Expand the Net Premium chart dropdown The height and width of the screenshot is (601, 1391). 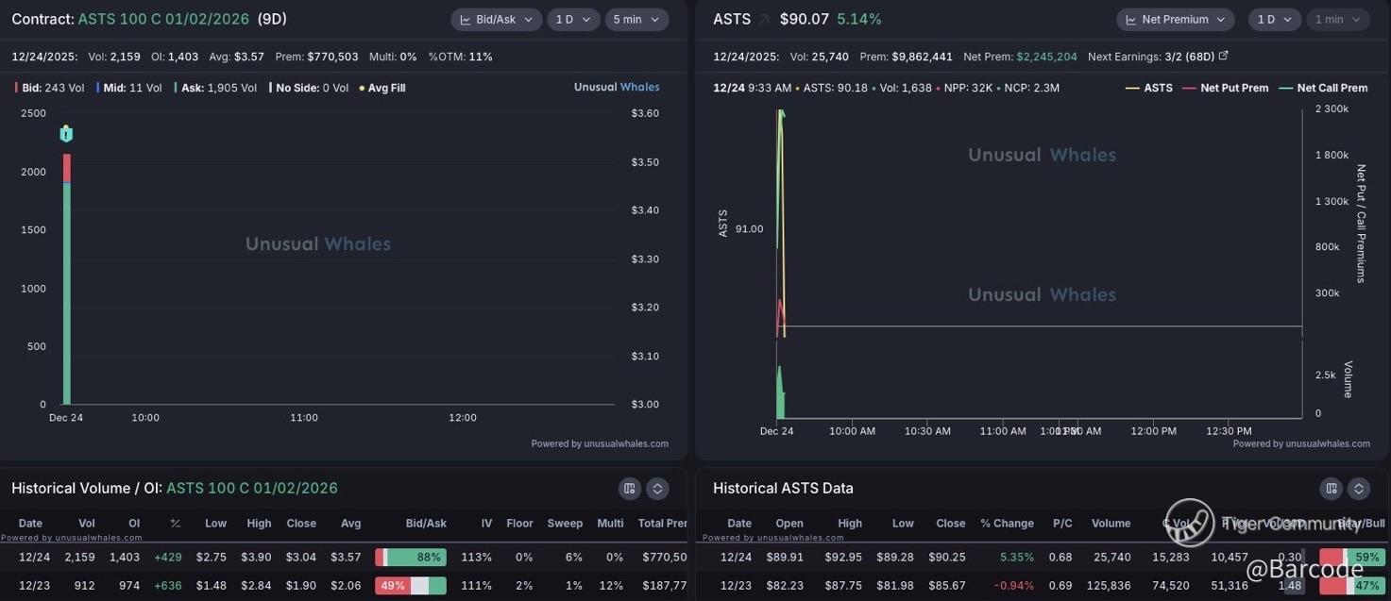[1175, 19]
